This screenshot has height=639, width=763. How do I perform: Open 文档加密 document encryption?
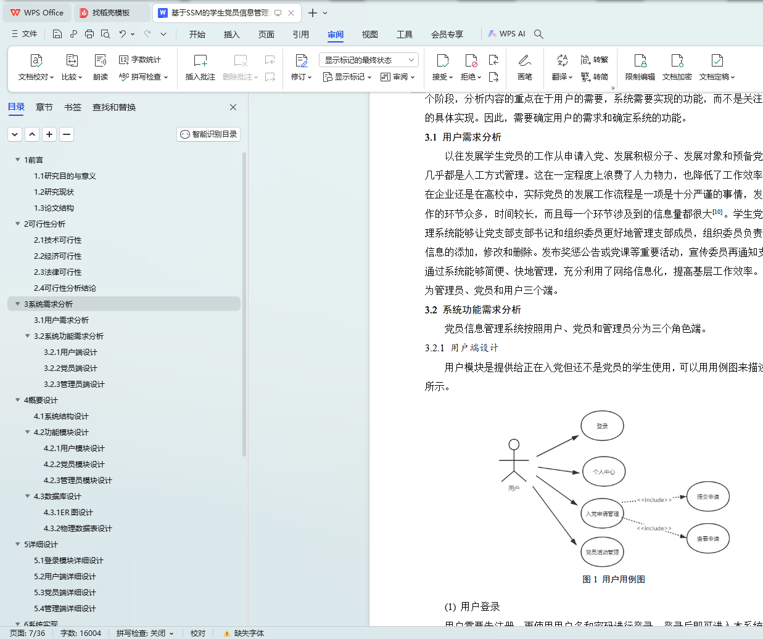tap(677, 68)
